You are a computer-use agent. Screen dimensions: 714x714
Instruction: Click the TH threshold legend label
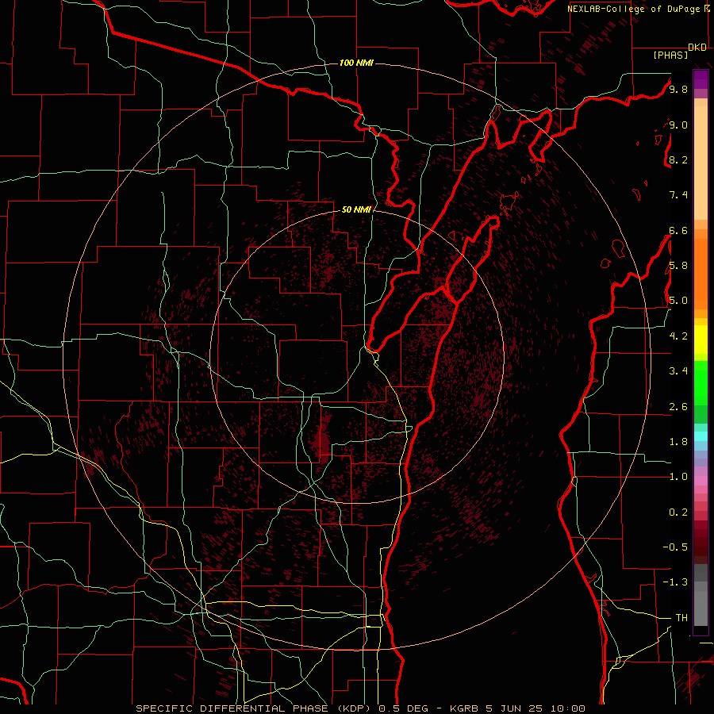(681, 618)
